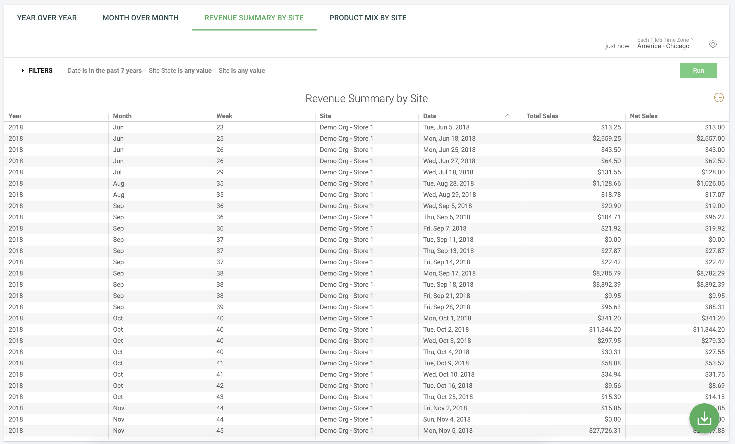This screenshot has height=444, width=735.
Task: Click the date cell Thu, Oct 4, 2018
Action: pos(446,352)
